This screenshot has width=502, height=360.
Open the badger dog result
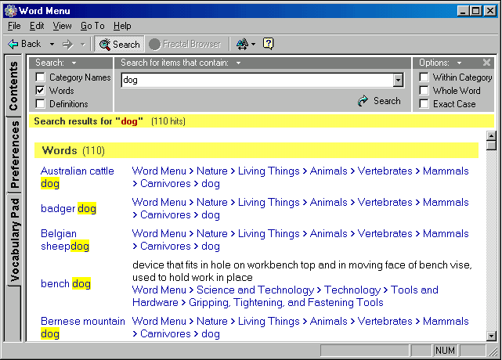tap(68, 209)
